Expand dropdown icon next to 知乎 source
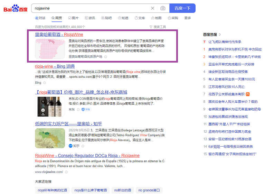Image resolution: width=265 pixels, height=195 pixels. click(x=83, y=146)
